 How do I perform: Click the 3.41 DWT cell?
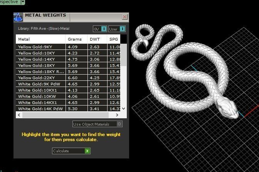[97, 109]
